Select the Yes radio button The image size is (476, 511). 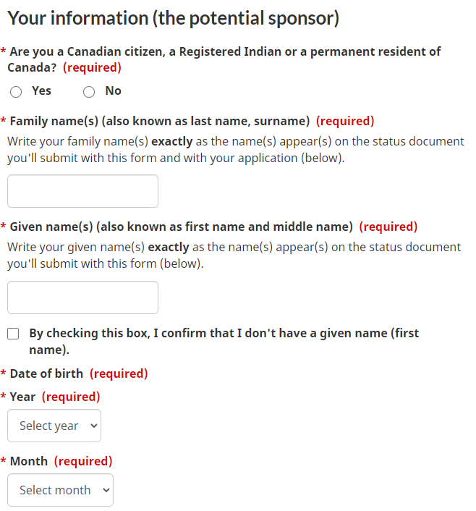[16, 92]
